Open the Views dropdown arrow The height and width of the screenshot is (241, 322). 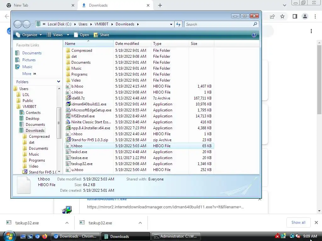coord(68,35)
